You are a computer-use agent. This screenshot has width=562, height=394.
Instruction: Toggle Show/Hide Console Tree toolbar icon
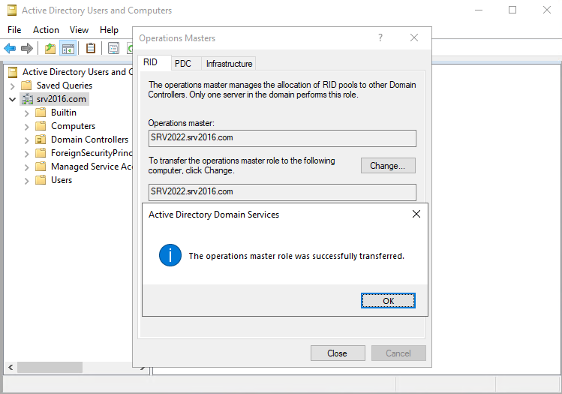pyautogui.click(x=68, y=48)
